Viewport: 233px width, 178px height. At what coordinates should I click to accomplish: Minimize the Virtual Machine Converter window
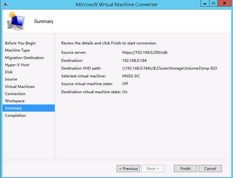click(205, 3)
